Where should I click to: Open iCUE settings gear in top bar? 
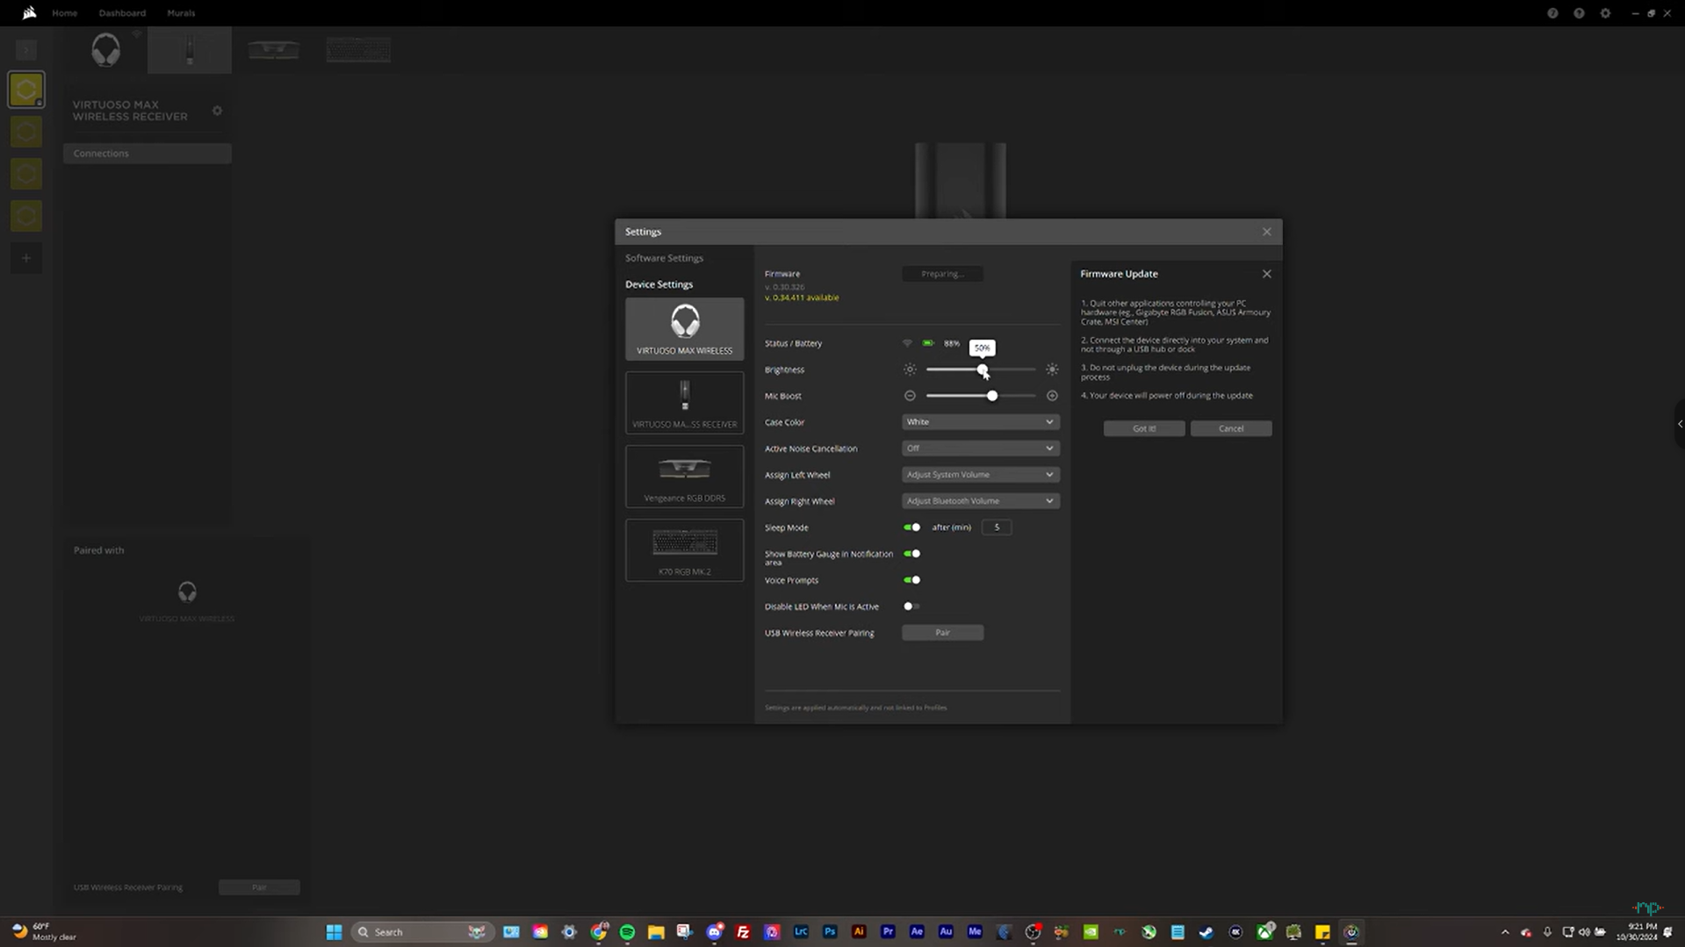(x=1605, y=13)
